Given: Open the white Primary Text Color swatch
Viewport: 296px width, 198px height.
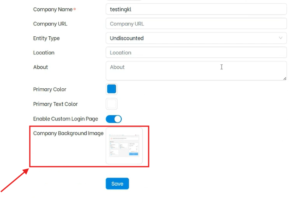Looking at the screenshot, I should 111,104.
